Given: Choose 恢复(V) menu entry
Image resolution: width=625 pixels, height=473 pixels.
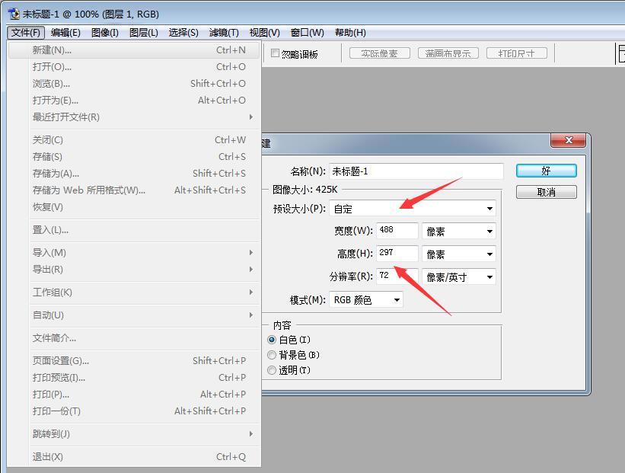Looking at the screenshot, I should pos(135,207).
